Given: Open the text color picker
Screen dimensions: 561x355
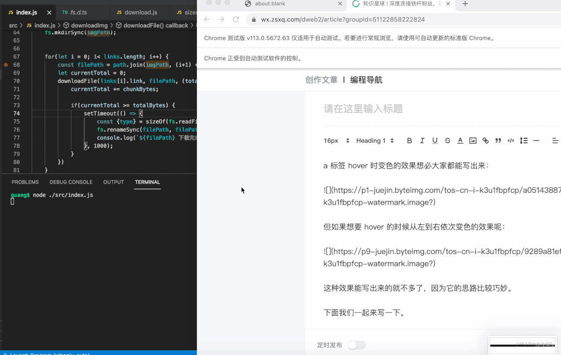Looking at the screenshot, I should pos(460,140).
